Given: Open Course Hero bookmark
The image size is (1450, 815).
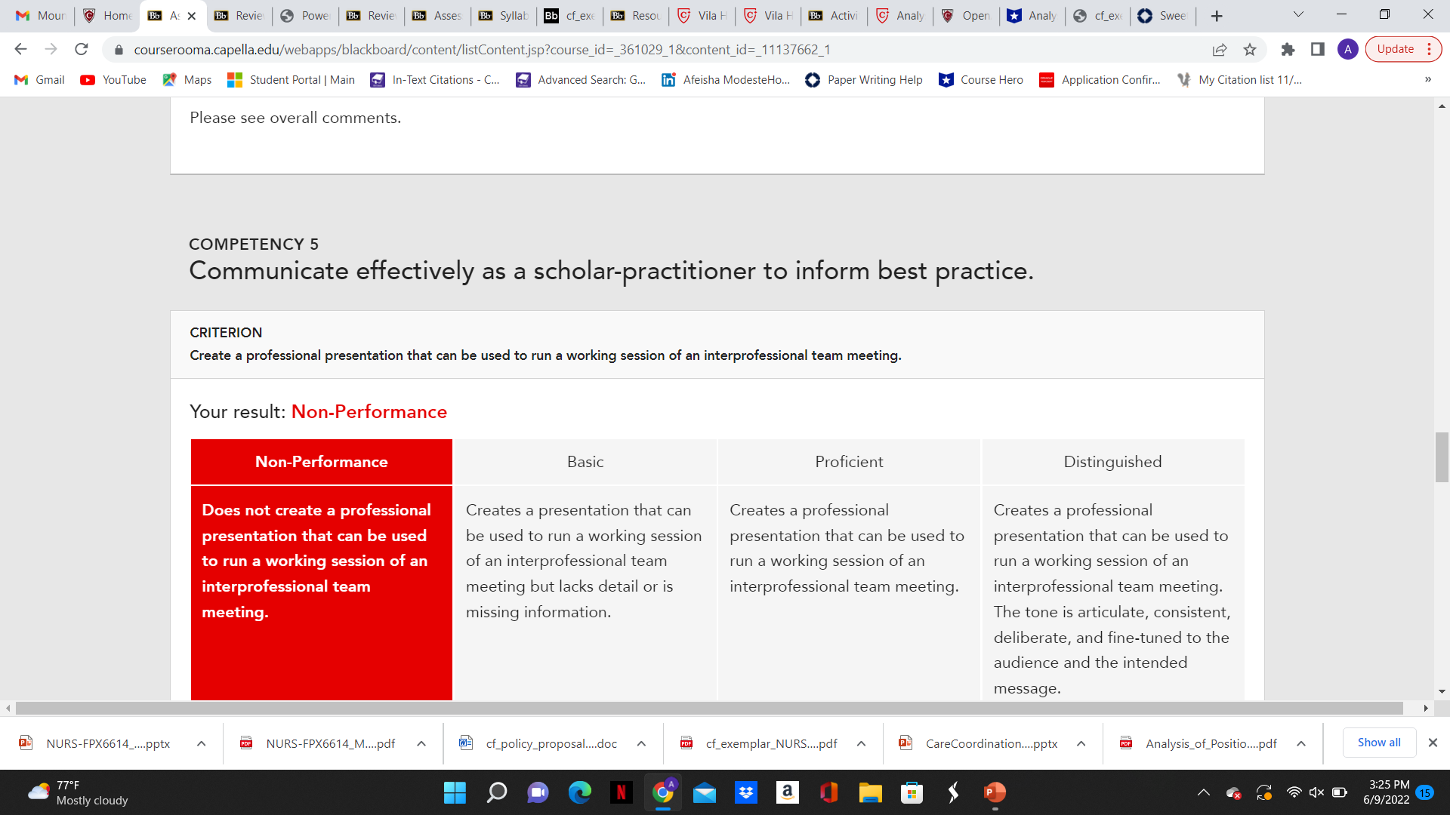Looking at the screenshot, I should 981,80.
